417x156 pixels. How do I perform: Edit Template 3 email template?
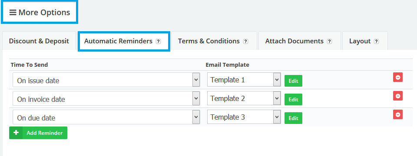(293, 118)
